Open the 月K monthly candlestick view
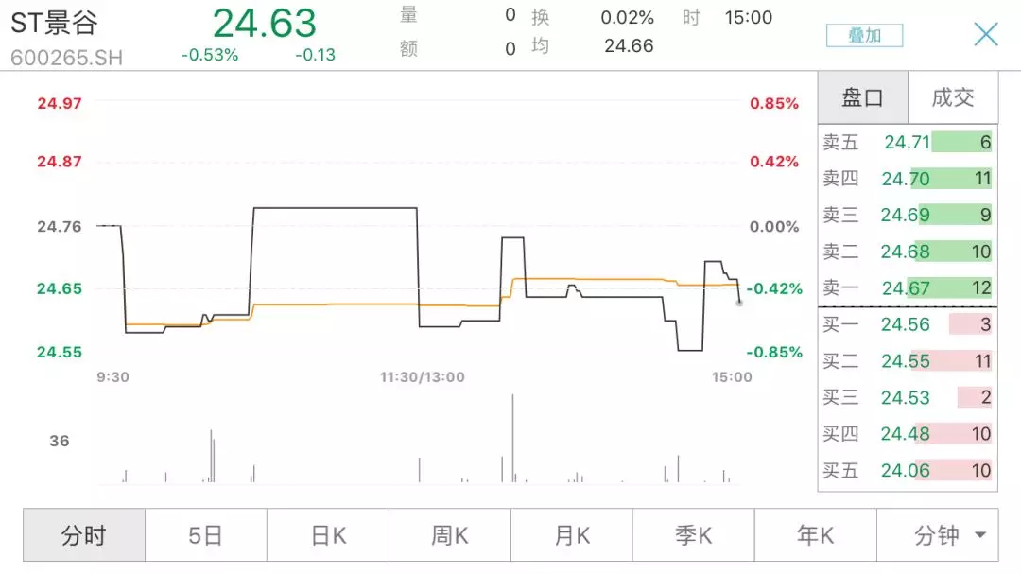This screenshot has height=574, width=1021. coord(572,535)
